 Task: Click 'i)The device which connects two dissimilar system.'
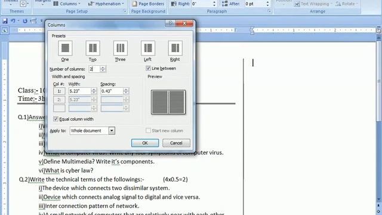tap(104, 188)
